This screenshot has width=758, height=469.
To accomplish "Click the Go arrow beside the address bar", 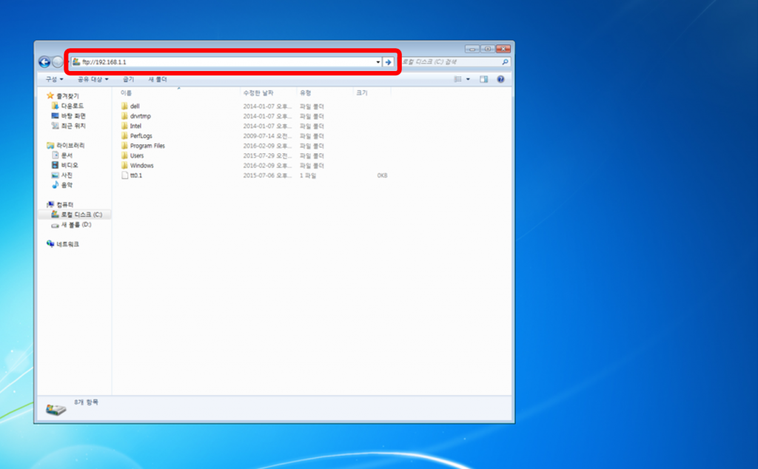I will (x=388, y=62).
